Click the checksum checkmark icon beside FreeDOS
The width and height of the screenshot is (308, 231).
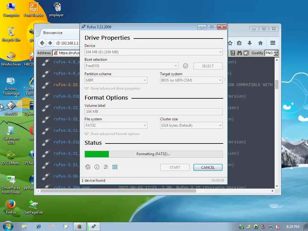(x=186, y=66)
